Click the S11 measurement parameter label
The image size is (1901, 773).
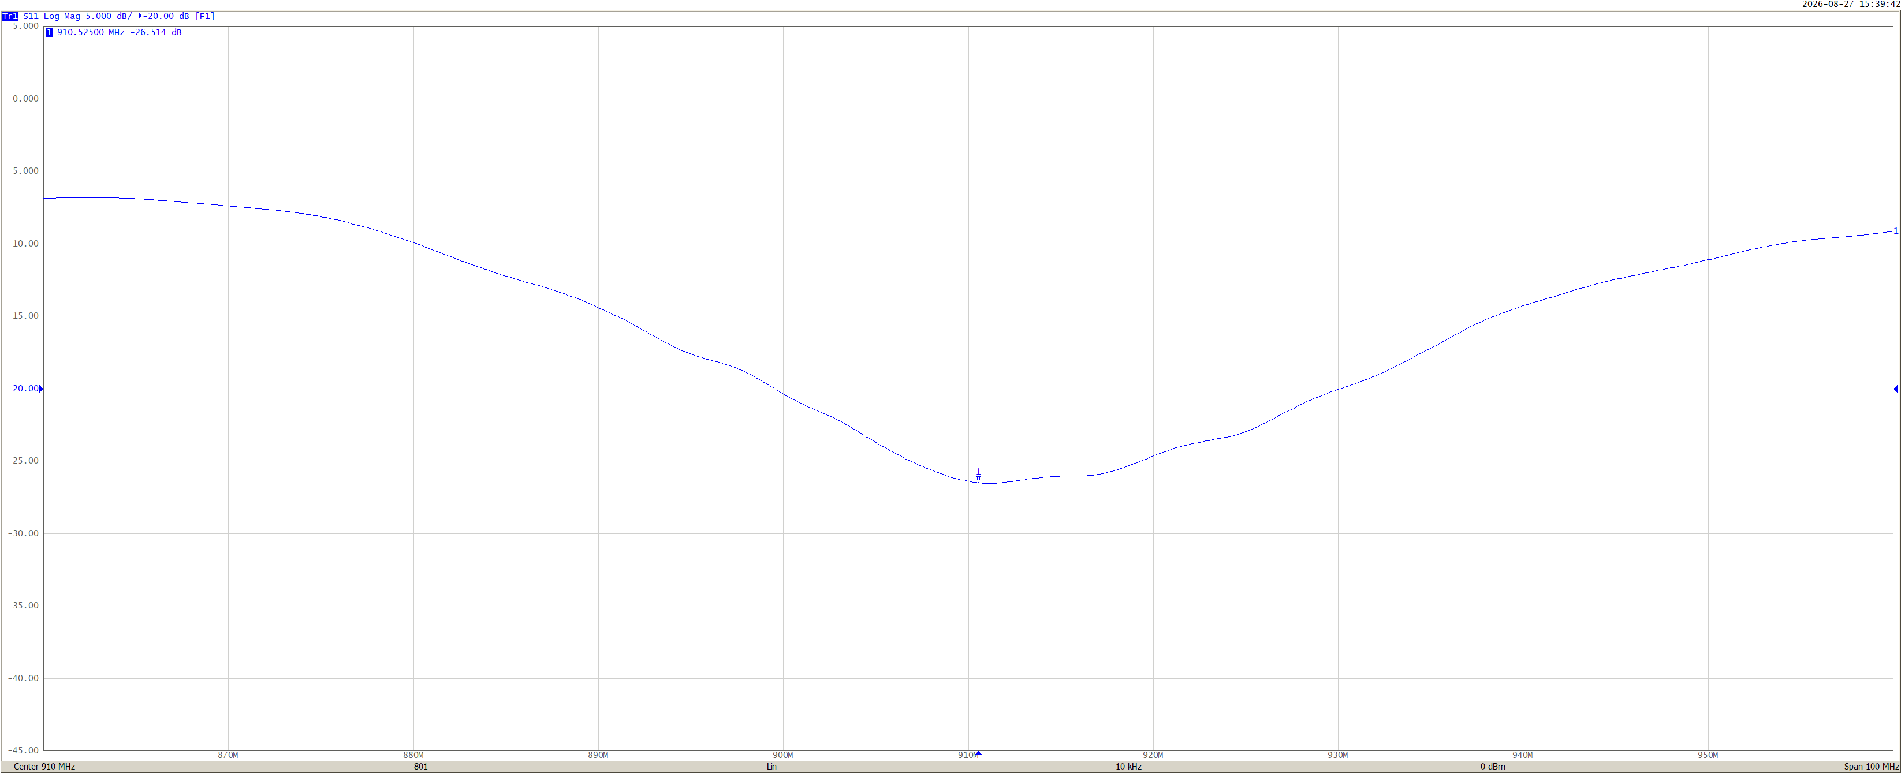(31, 16)
